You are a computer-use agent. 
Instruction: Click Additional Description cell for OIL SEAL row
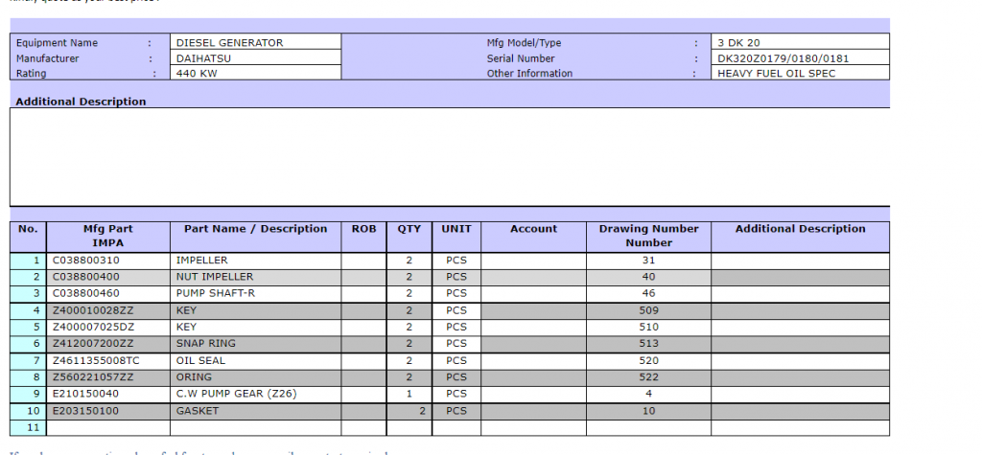pyautogui.click(x=800, y=360)
